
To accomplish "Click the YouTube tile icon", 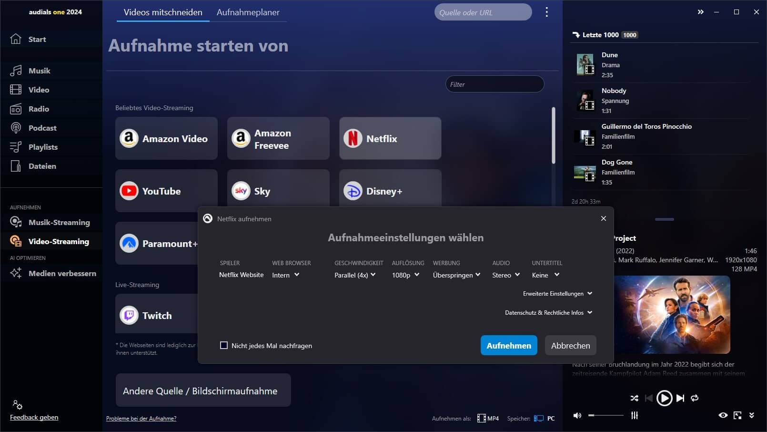I will click(x=129, y=191).
